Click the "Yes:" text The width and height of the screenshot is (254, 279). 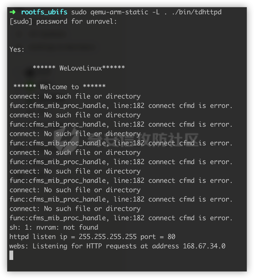(x=17, y=50)
